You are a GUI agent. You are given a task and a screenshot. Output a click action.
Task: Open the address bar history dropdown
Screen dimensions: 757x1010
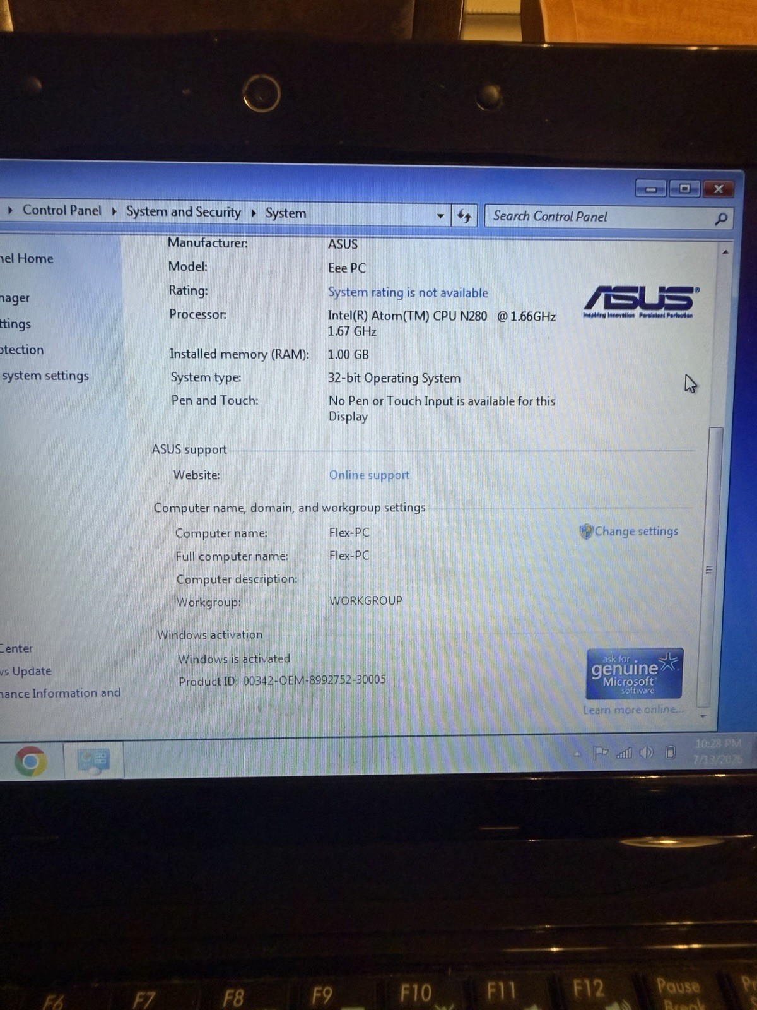coord(440,216)
